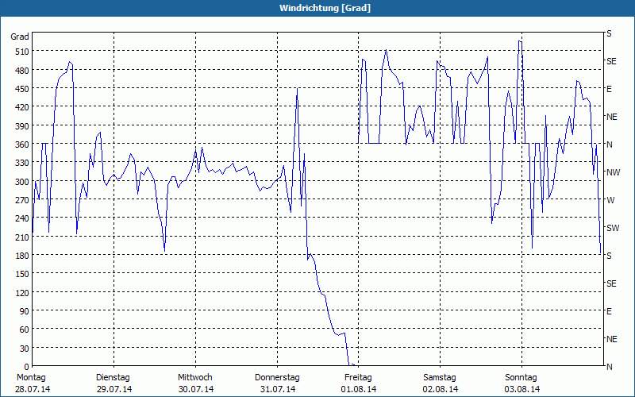Click the date 31.07.14
The height and width of the screenshot is (397, 635).
point(277,389)
